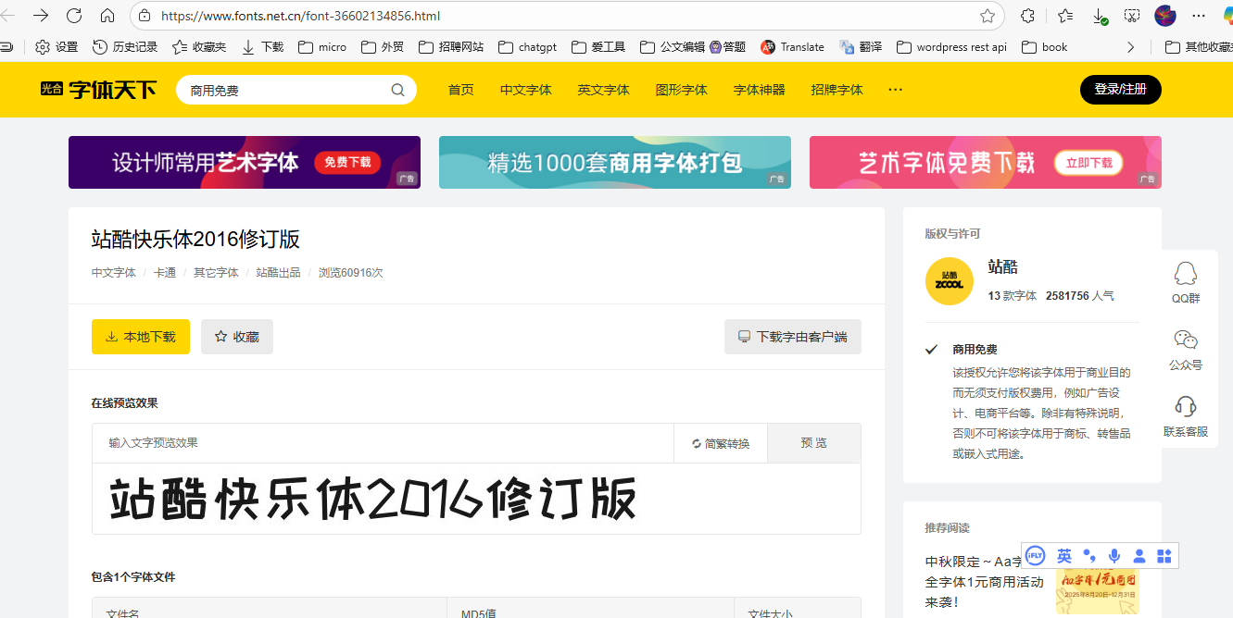
Task: Expand the more navigation menu dots
Action: pos(895,90)
